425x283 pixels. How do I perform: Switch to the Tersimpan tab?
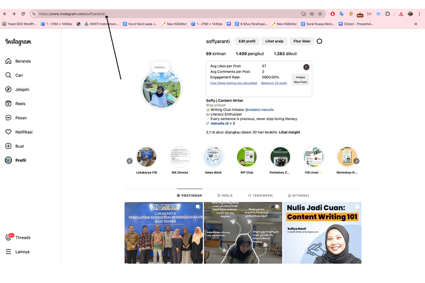coord(260,195)
